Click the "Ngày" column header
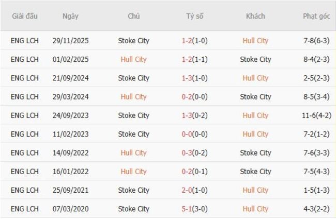The image size is (336, 219). pos(70,16)
